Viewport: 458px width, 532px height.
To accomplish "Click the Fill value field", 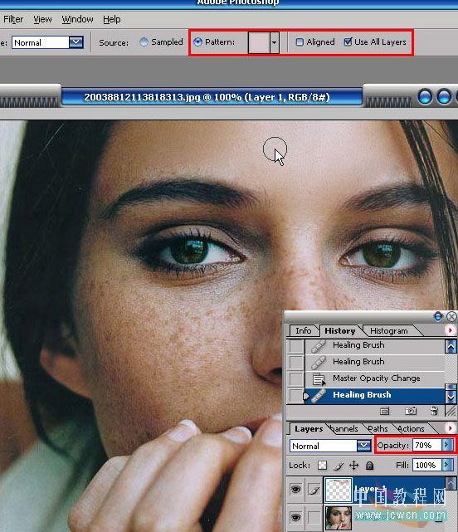I will (x=426, y=465).
